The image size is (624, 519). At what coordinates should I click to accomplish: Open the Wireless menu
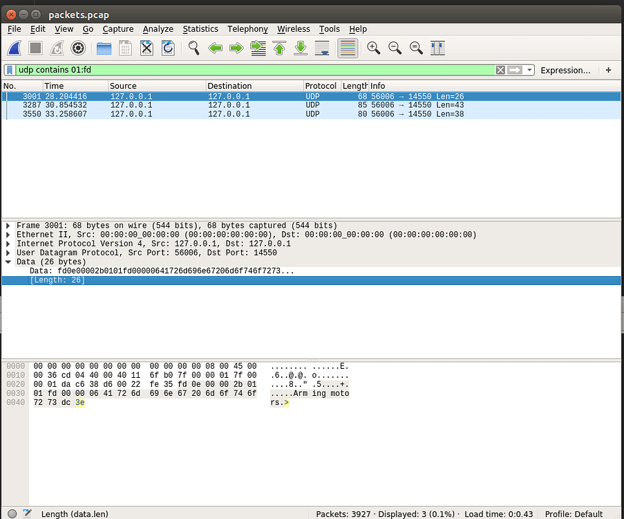[x=294, y=29]
